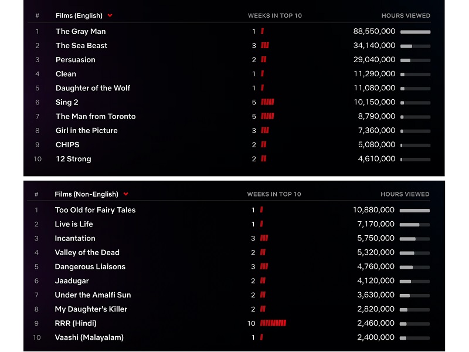Click the weeks indicator for The Man from Toronto
The height and width of the screenshot is (352, 469).
[x=267, y=116]
